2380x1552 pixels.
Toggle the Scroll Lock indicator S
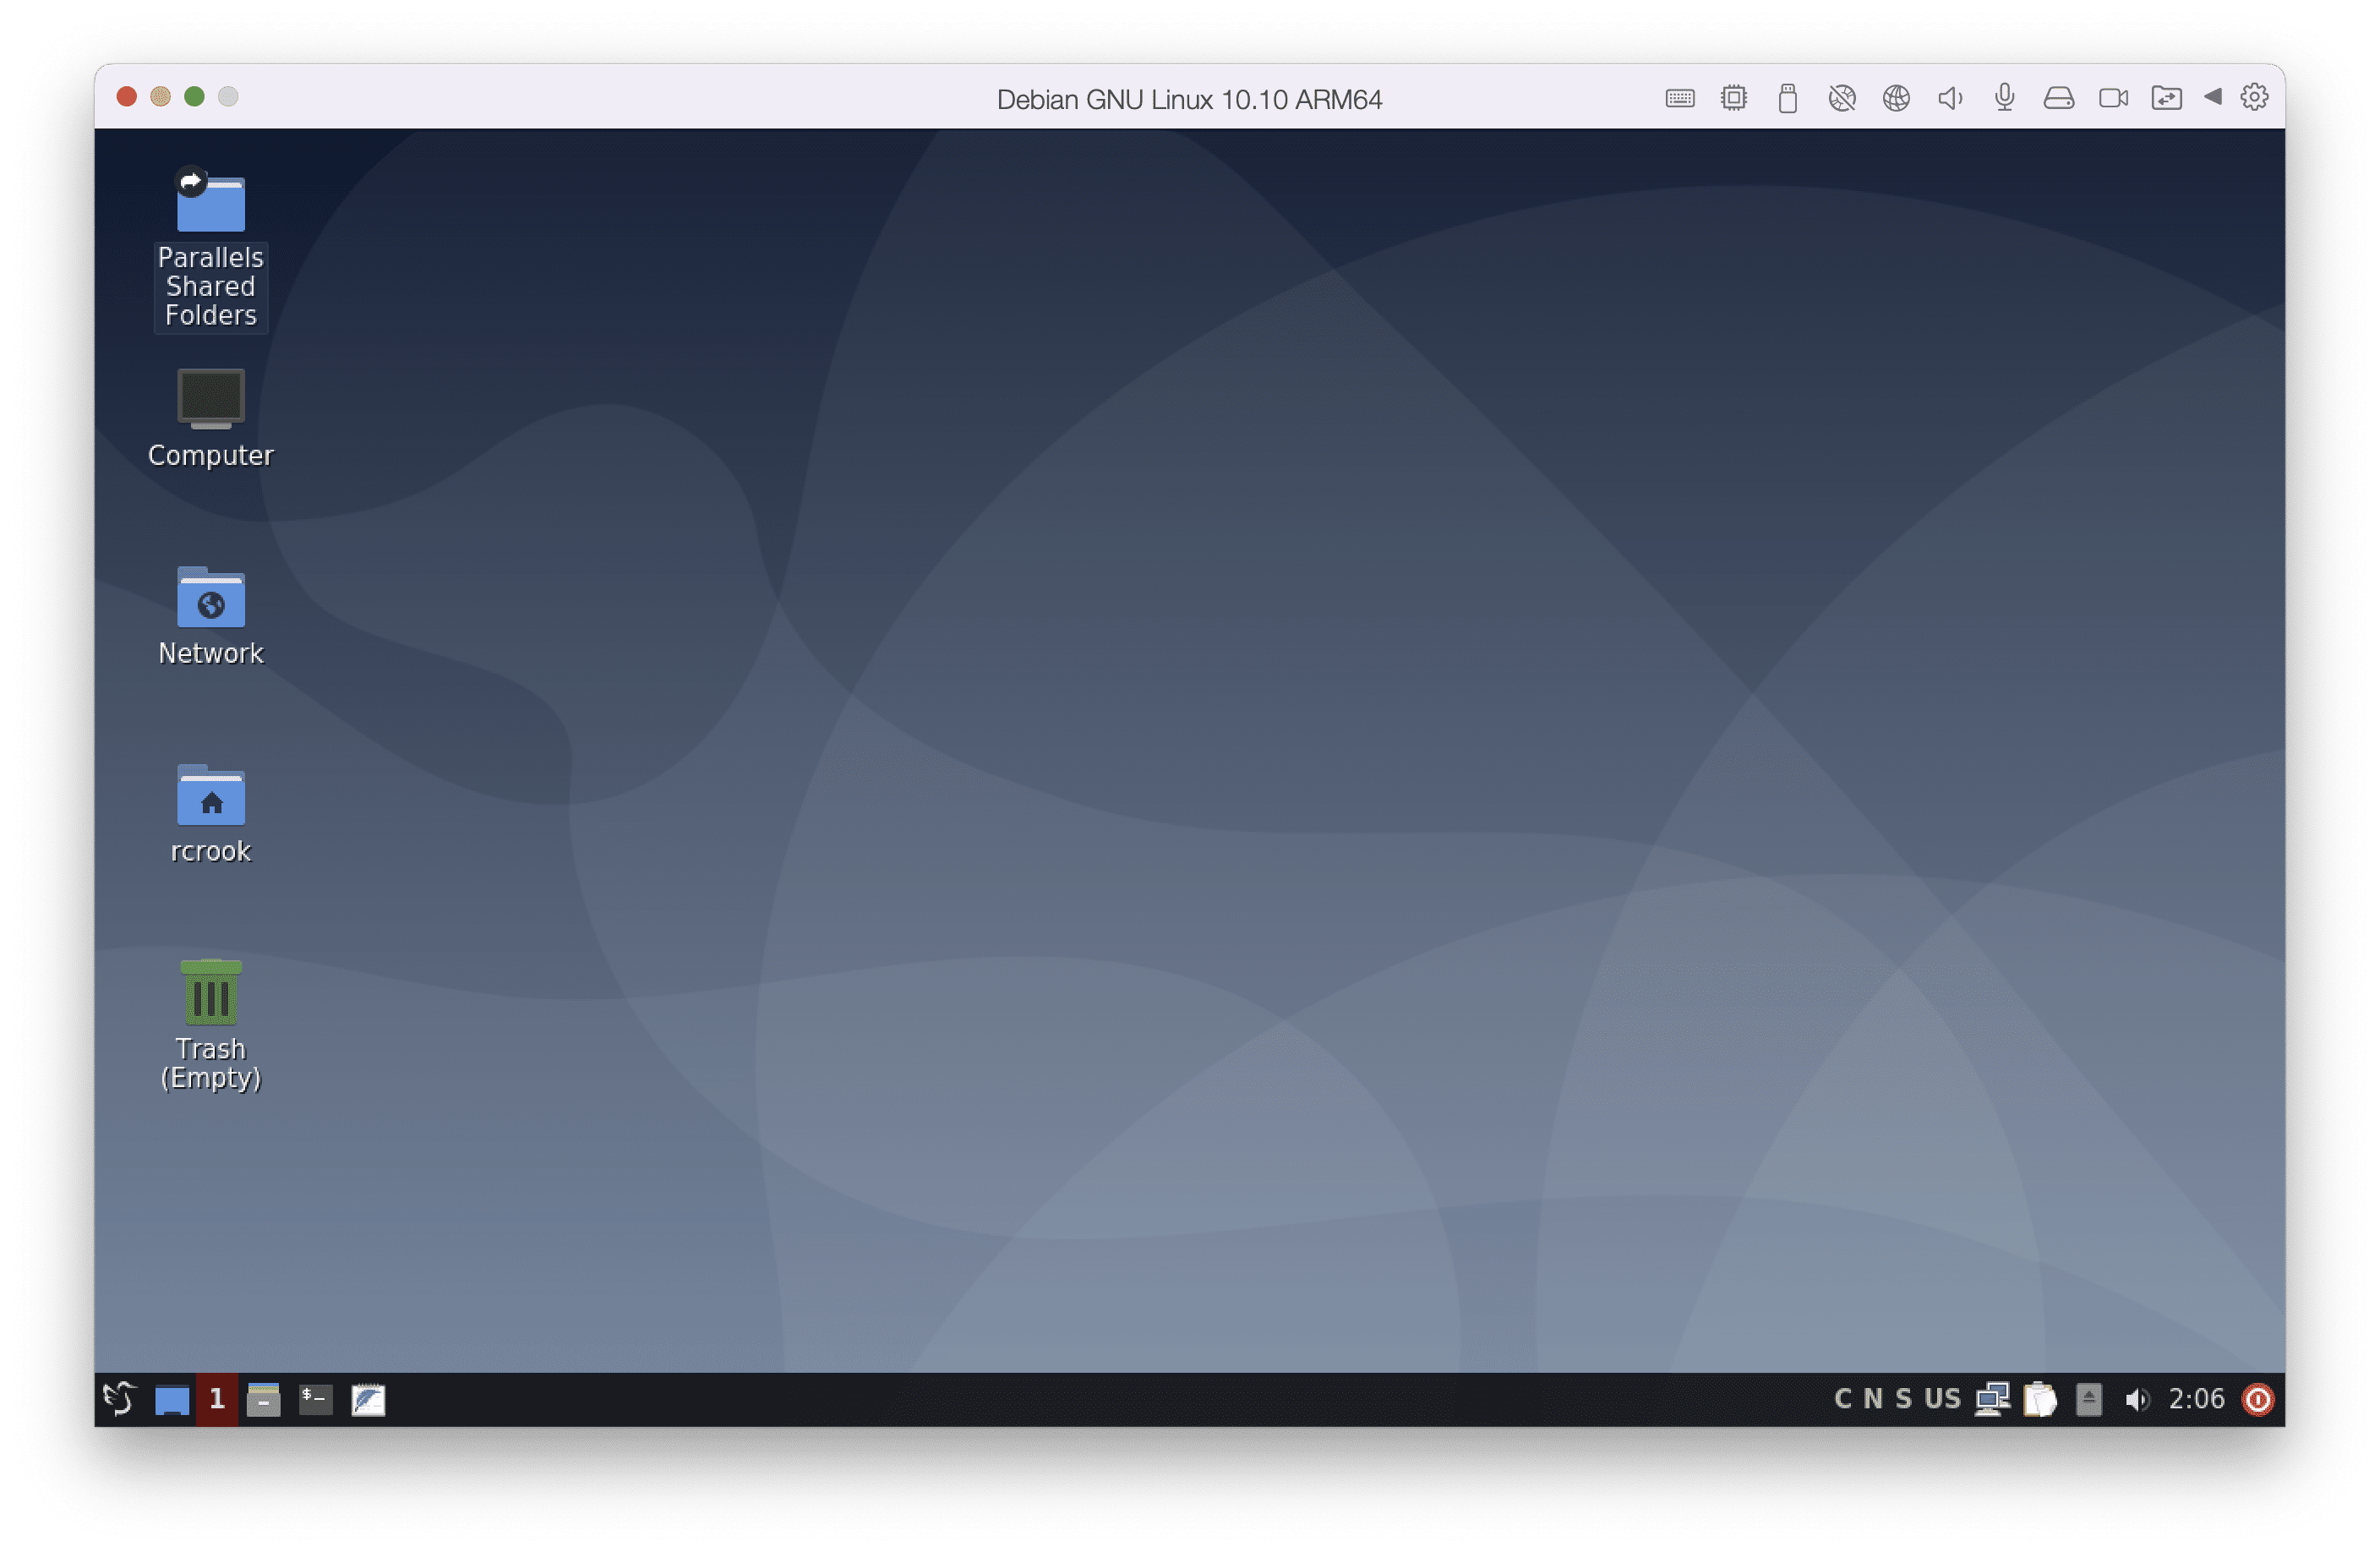tap(1904, 1399)
